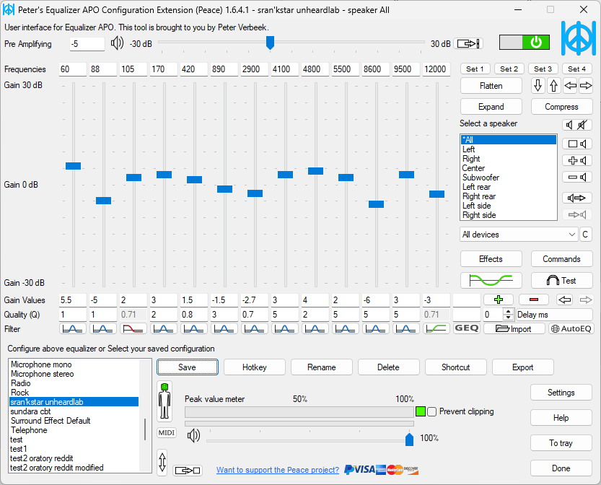Viewport: 601px width, 485px height.
Task: Select the Set 2 preset
Action: coord(509,69)
